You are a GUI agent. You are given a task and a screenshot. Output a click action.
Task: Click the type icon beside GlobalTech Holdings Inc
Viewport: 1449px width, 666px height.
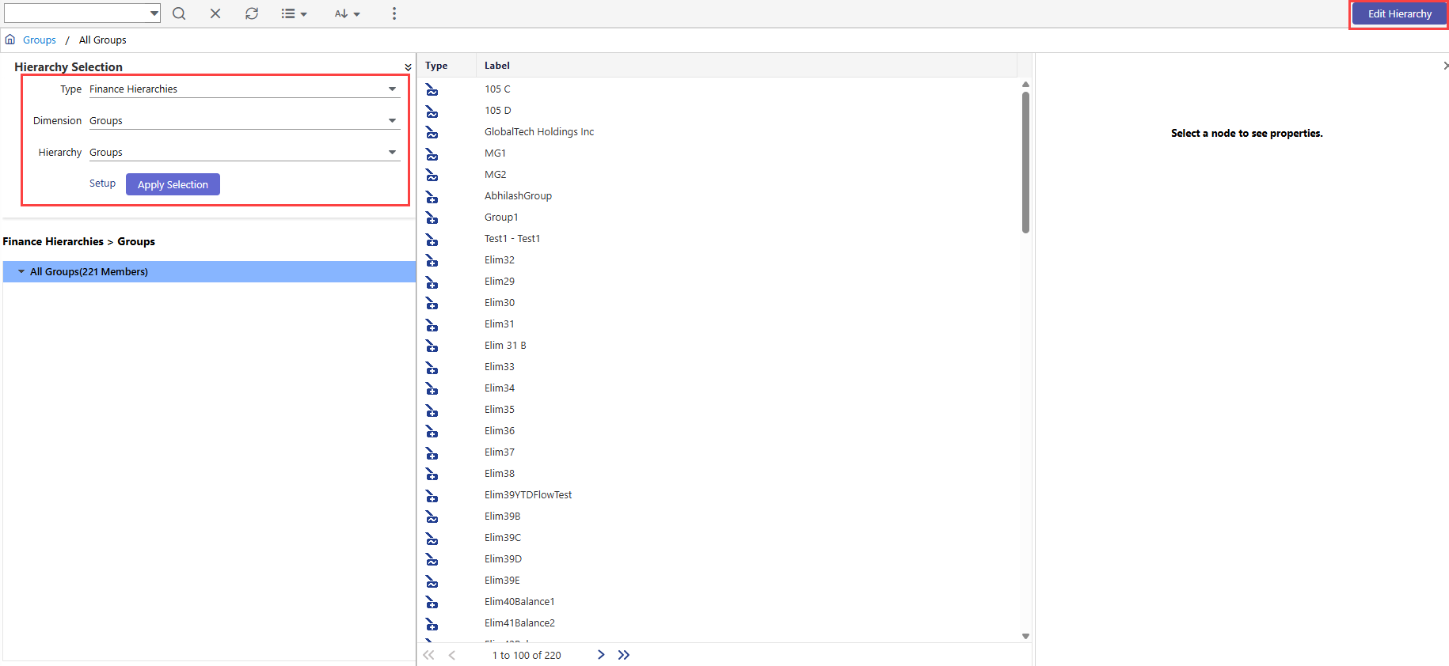pos(432,132)
